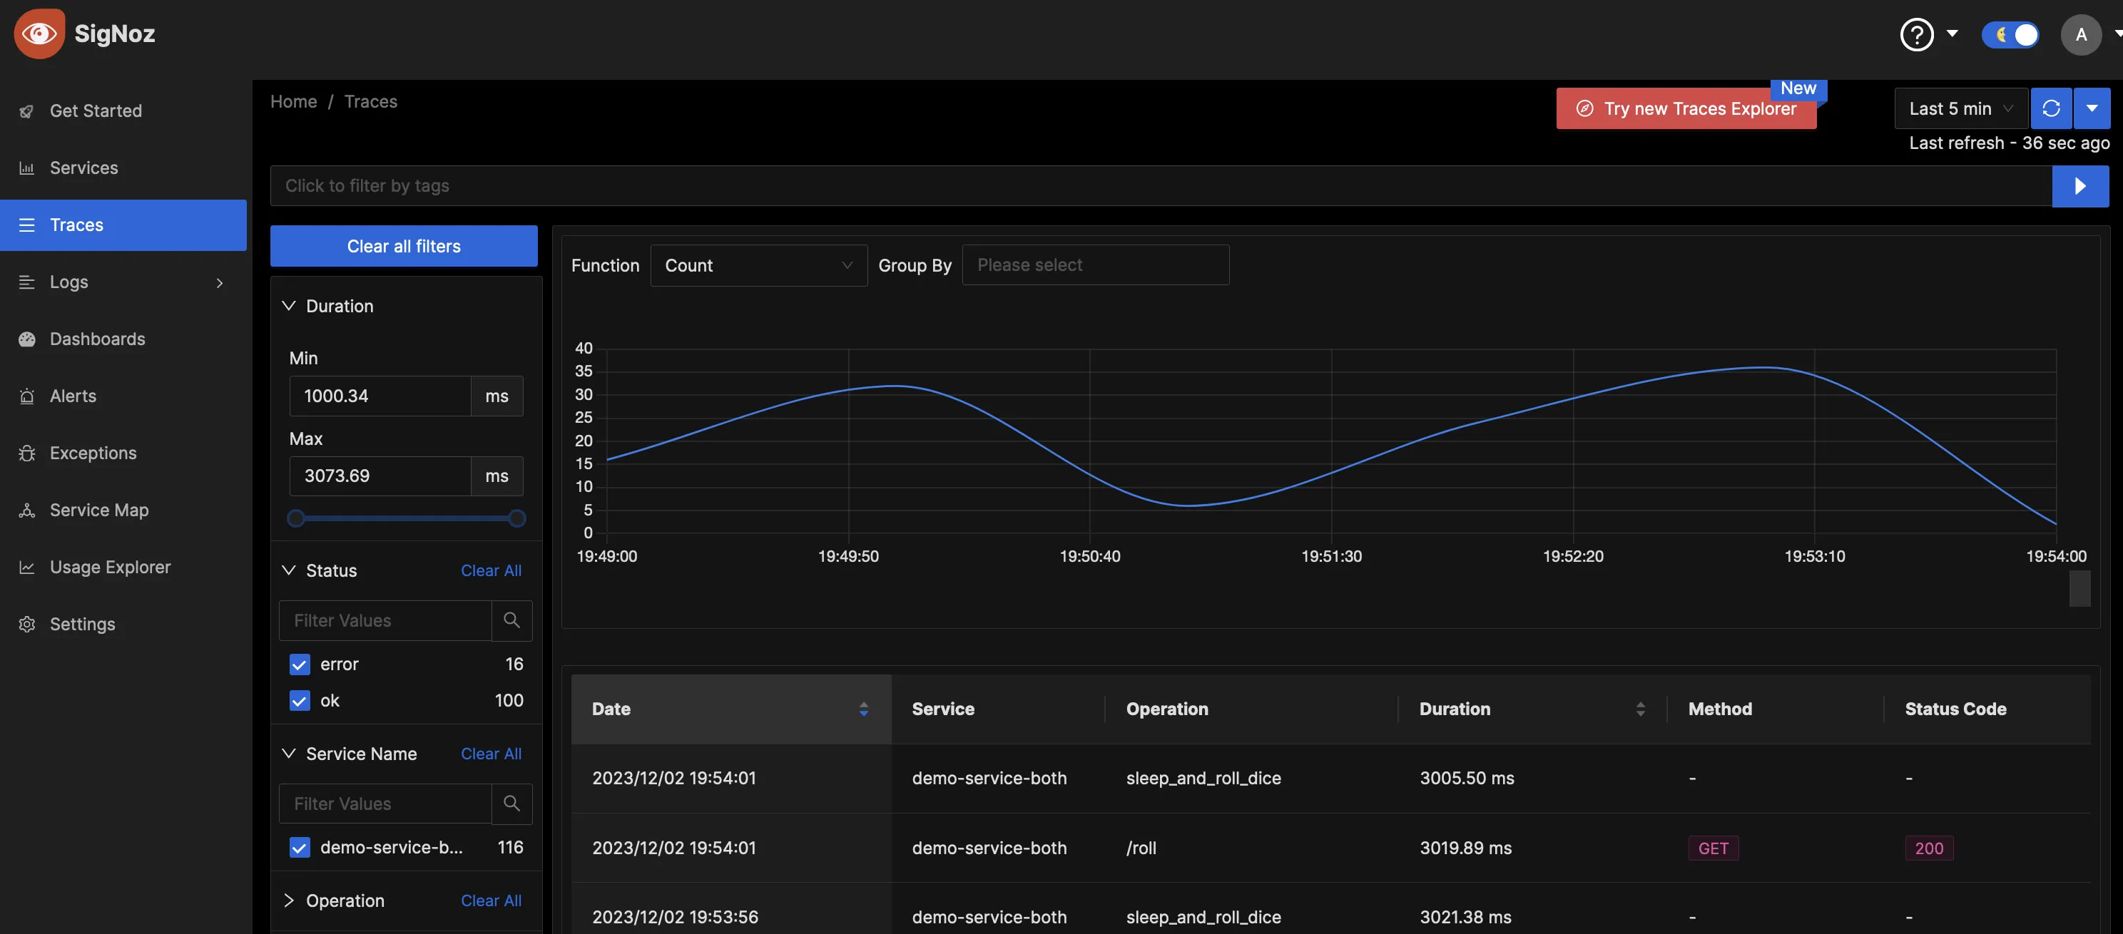
Task: Click the Service Name filter search icon
Action: [511, 803]
